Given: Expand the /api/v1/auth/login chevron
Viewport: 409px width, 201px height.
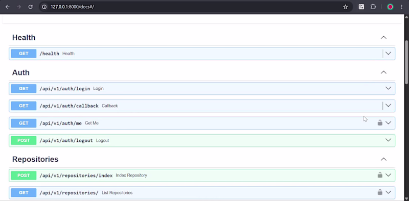Looking at the screenshot, I should point(388,88).
